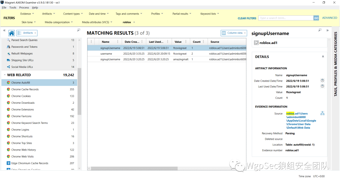Collapse the WEB RELATED section
Image resolution: width=340 pixels, height=182 pixels.
point(4,75)
